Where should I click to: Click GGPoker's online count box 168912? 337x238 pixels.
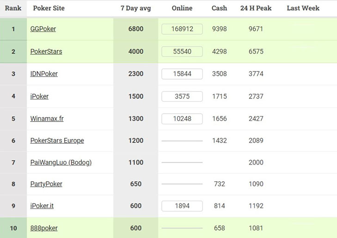coord(182,29)
